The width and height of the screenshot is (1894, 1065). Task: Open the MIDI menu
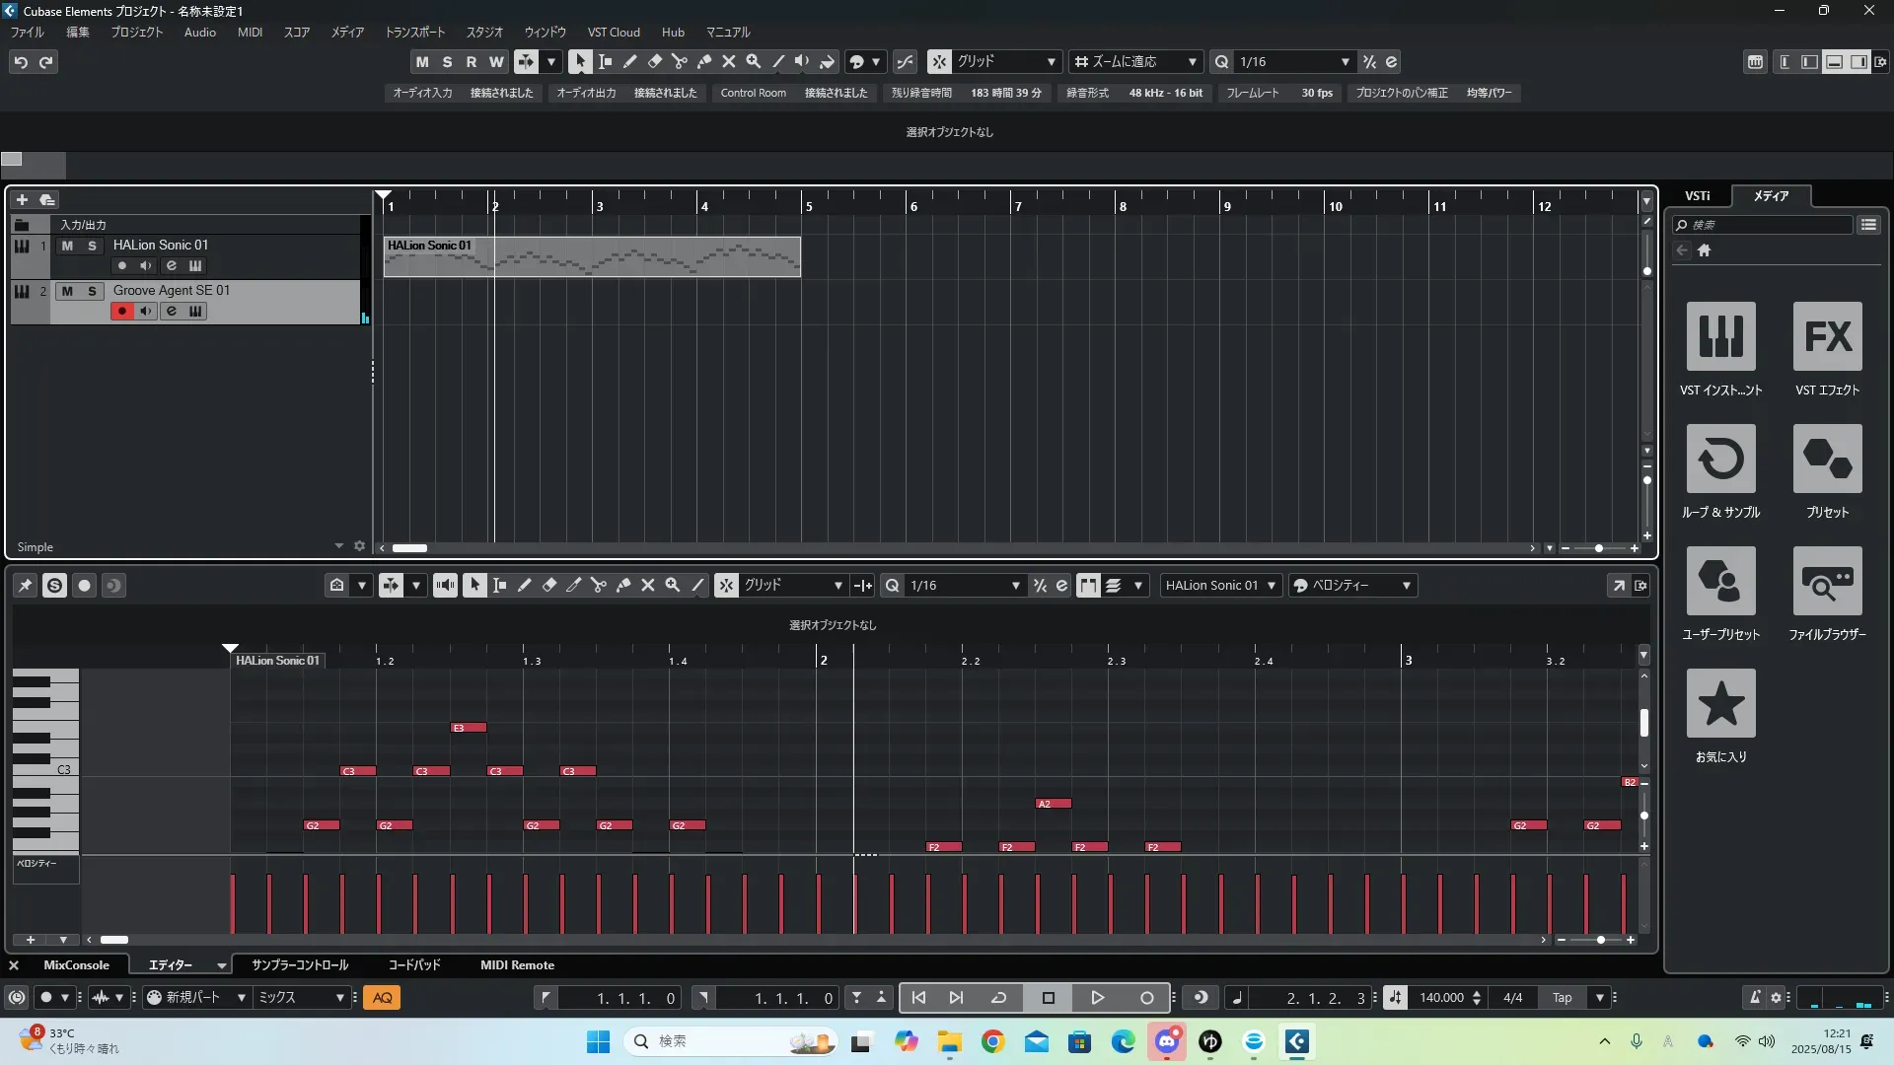(250, 32)
